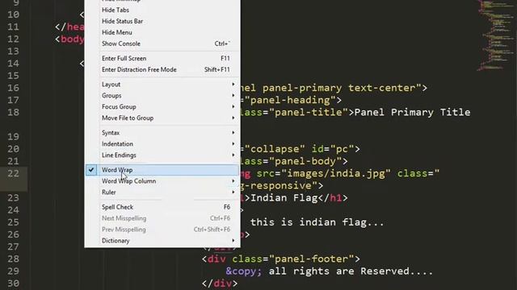Expand the Syntax submenu
Image resolution: width=517 pixels, height=290 pixels.
(162, 133)
